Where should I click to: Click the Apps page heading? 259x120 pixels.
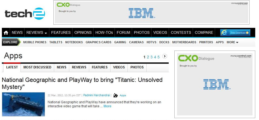pos(13,56)
